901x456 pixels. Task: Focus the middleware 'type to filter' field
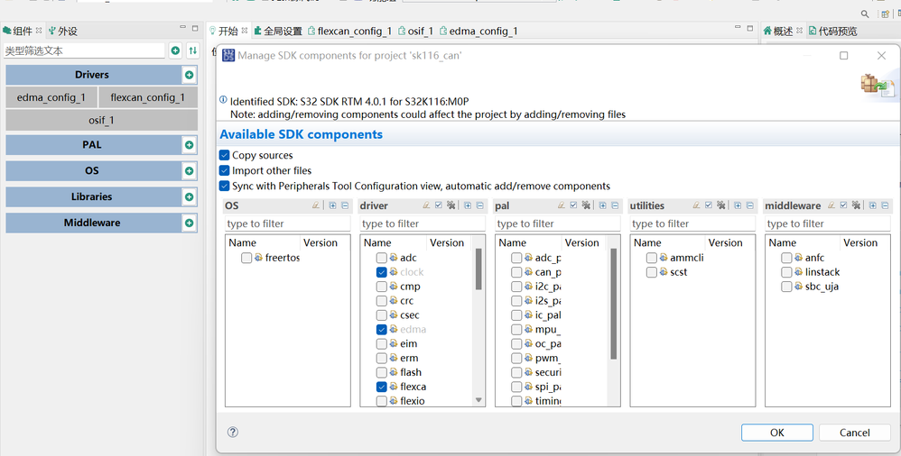click(x=828, y=223)
